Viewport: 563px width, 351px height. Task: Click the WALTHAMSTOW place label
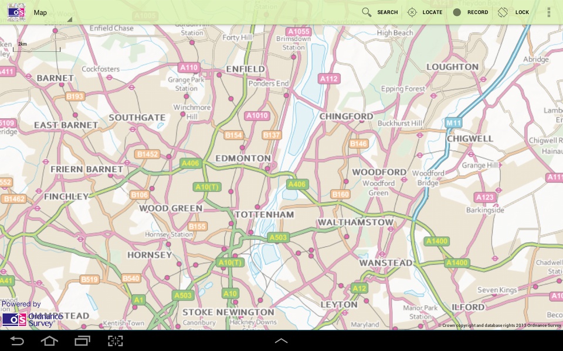356,222
